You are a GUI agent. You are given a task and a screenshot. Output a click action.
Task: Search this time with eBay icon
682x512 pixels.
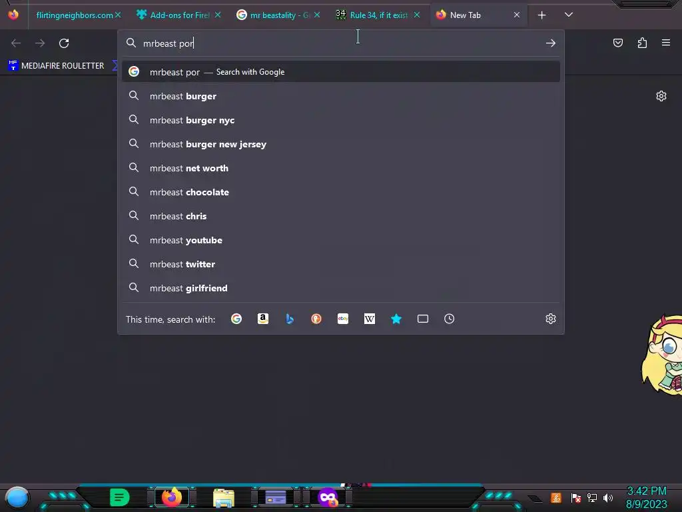click(x=343, y=319)
